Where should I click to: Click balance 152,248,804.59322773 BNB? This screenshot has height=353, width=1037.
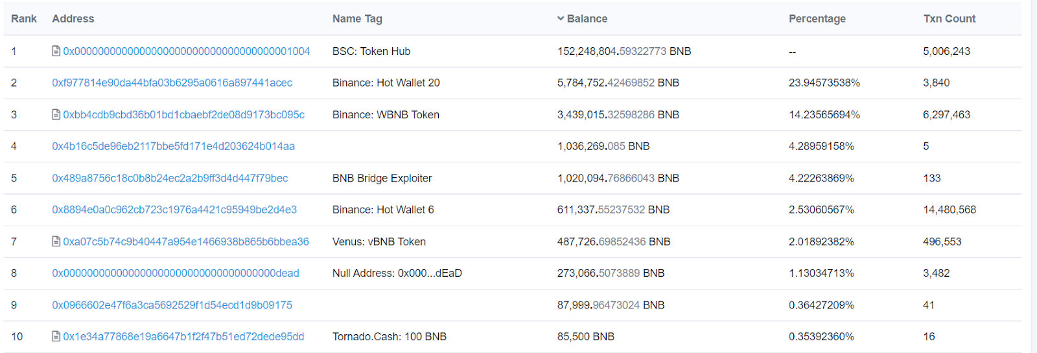coord(624,51)
